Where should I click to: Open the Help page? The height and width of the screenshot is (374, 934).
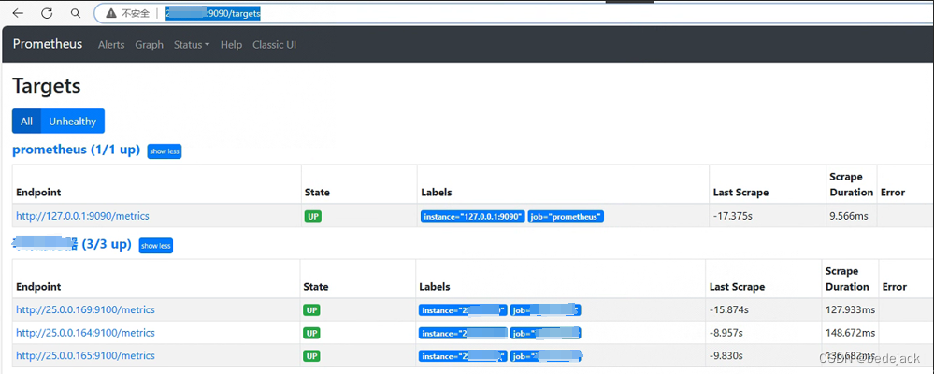tap(231, 45)
